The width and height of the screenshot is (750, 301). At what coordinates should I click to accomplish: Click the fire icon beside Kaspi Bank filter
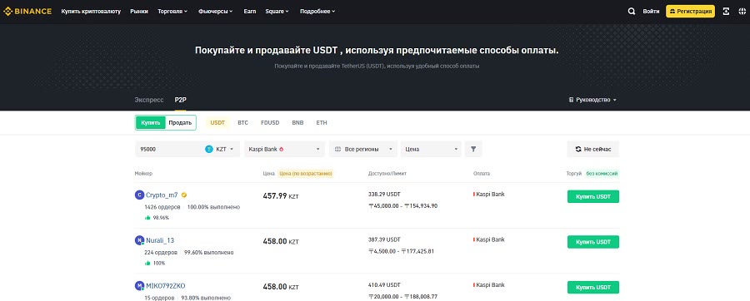[282, 149]
